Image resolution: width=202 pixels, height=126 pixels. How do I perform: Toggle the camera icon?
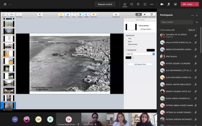pyautogui.click(x=162, y=4)
